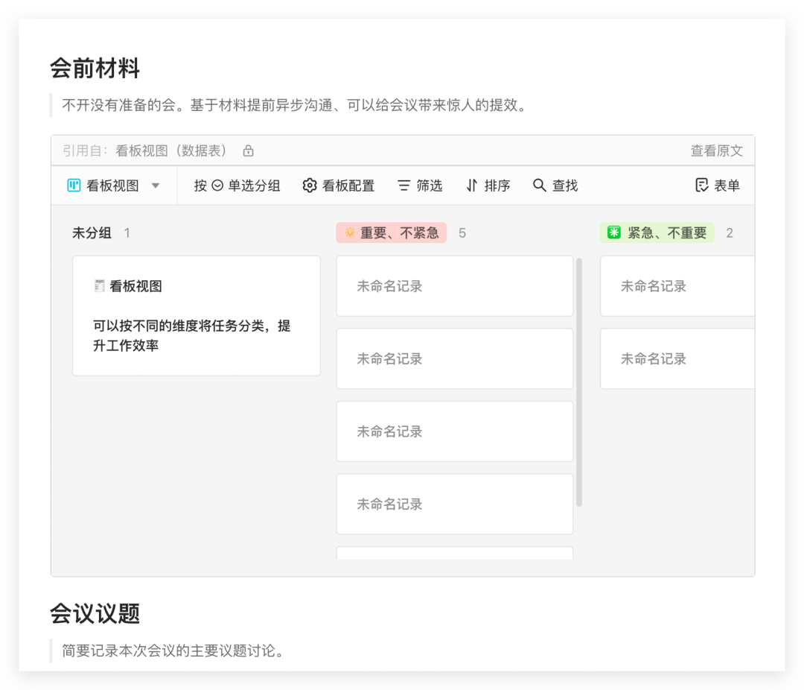The width and height of the screenshot is (804, 690).
Task: Open 查看原文 link
Action: click(716, 151)
